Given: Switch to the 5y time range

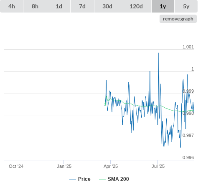Looking at the screenshot, I should [x=186, y=6].
